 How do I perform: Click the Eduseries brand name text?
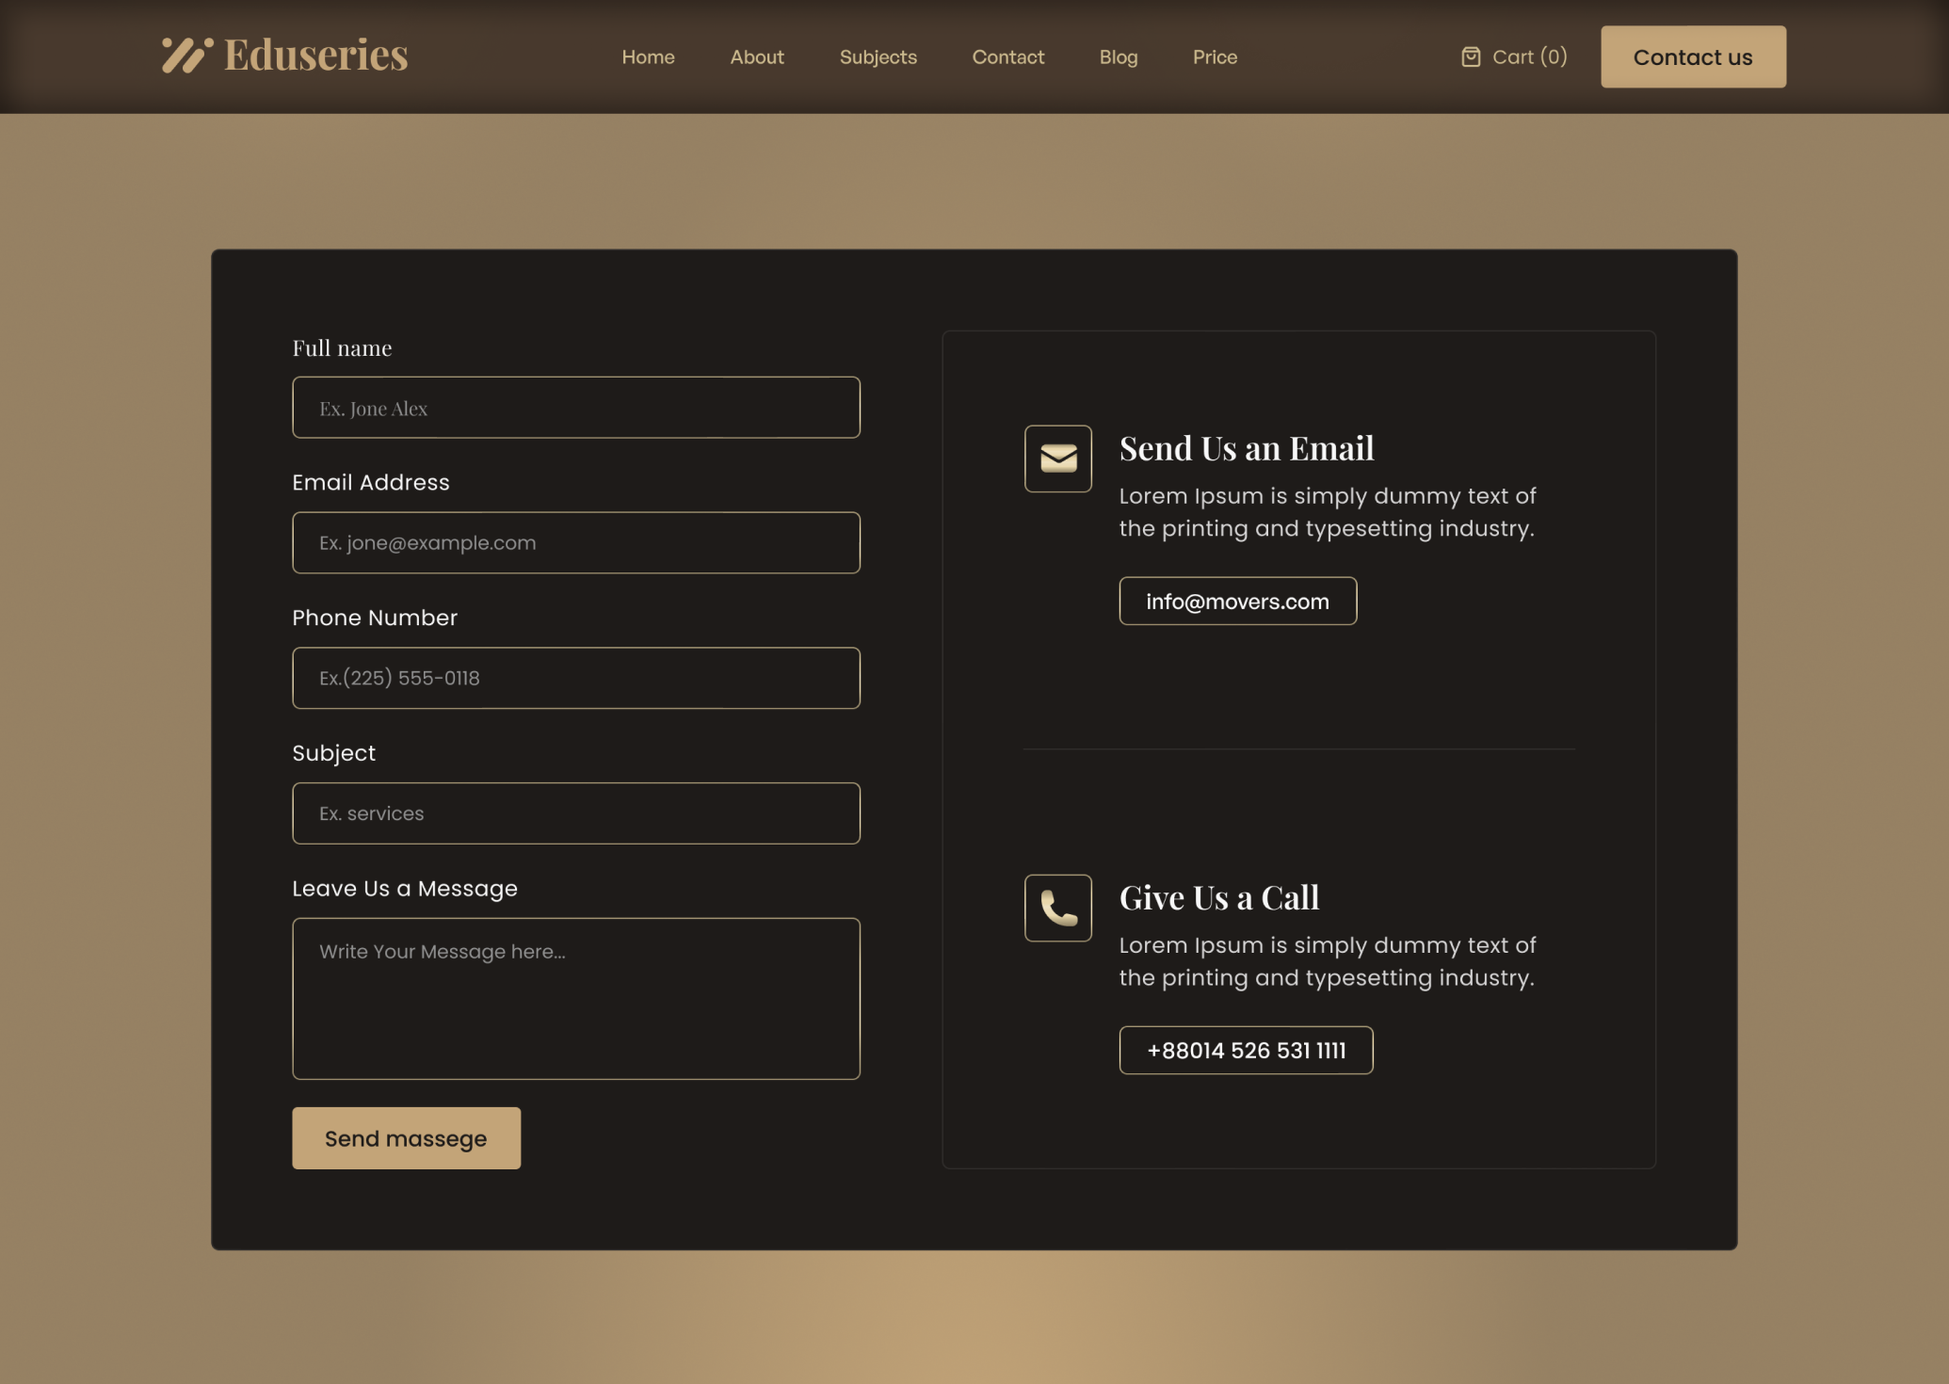315,55
